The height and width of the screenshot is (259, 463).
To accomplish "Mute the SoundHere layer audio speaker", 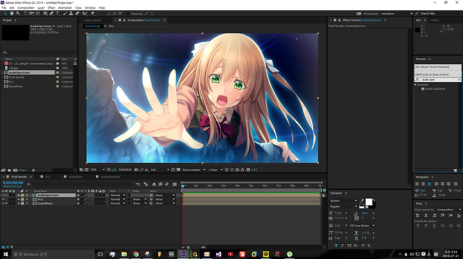I will point(6,203).
